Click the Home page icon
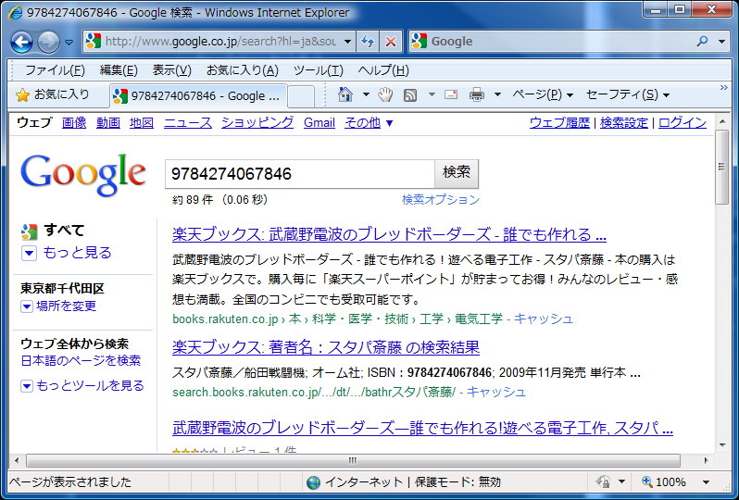 tap(345, 94)
